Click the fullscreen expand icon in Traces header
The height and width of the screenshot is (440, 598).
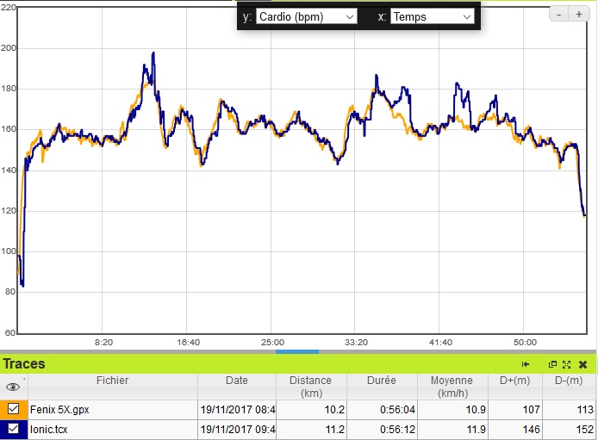566,364
